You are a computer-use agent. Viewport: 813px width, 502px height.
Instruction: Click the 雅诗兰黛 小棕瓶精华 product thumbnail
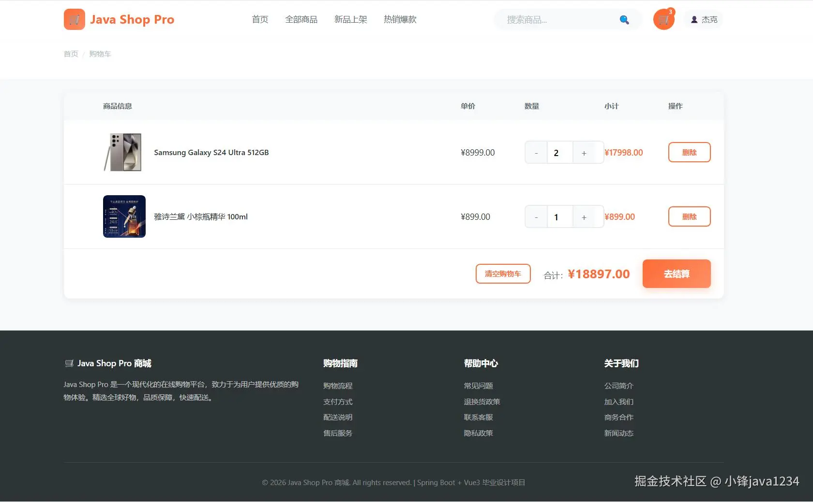tap(124, 216)
